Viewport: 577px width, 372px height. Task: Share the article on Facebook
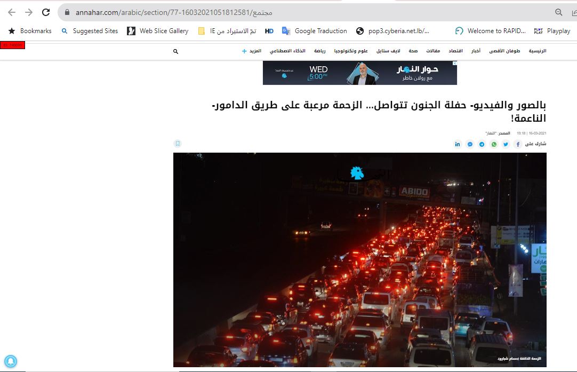point(518,144)
